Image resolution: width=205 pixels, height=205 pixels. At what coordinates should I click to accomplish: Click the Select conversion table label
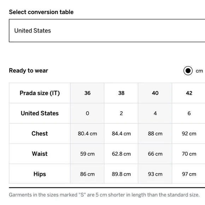click(x=41, y=12)
